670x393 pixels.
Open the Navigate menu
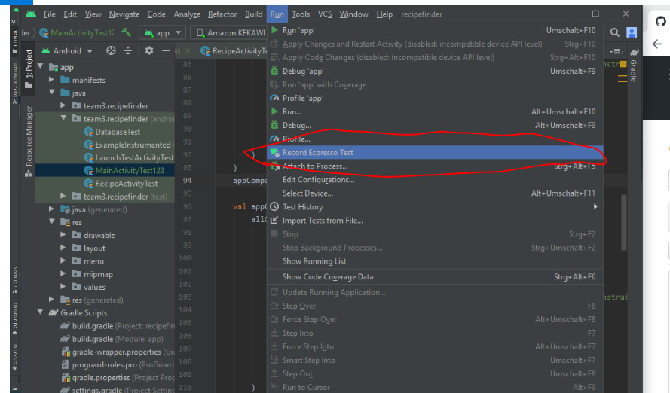(124, 14)
